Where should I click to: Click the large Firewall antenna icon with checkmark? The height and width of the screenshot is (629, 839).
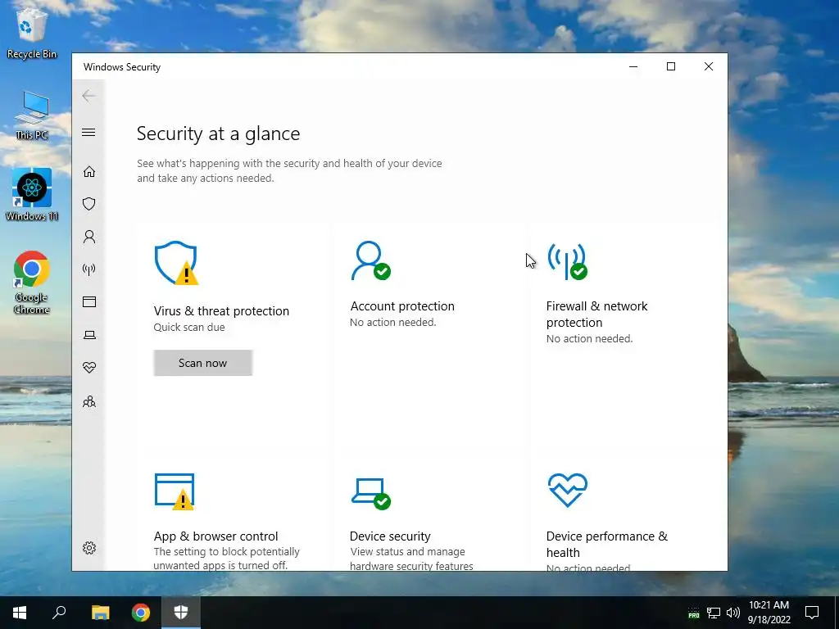click(x=567, y=261)
